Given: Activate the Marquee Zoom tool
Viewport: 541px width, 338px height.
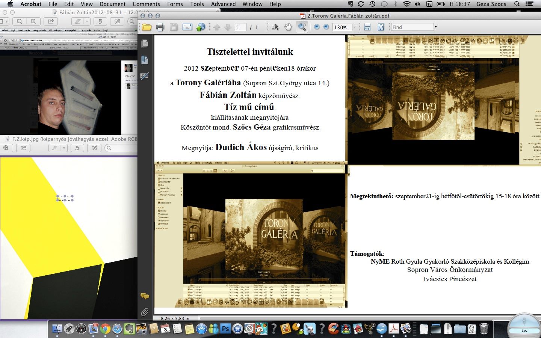Looking at the screenshot, I should tap(302, 27).
